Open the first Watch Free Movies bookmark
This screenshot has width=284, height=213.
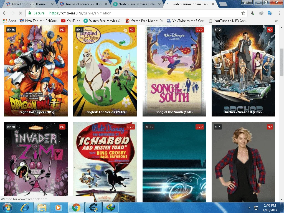103,21
